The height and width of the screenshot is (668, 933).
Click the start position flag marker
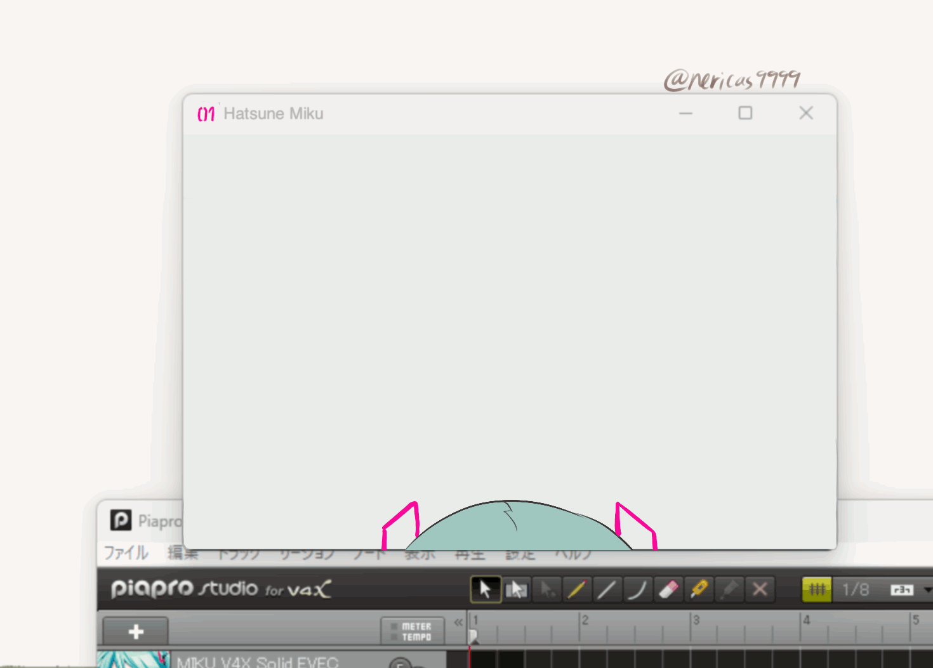click(x=473, y=636)
